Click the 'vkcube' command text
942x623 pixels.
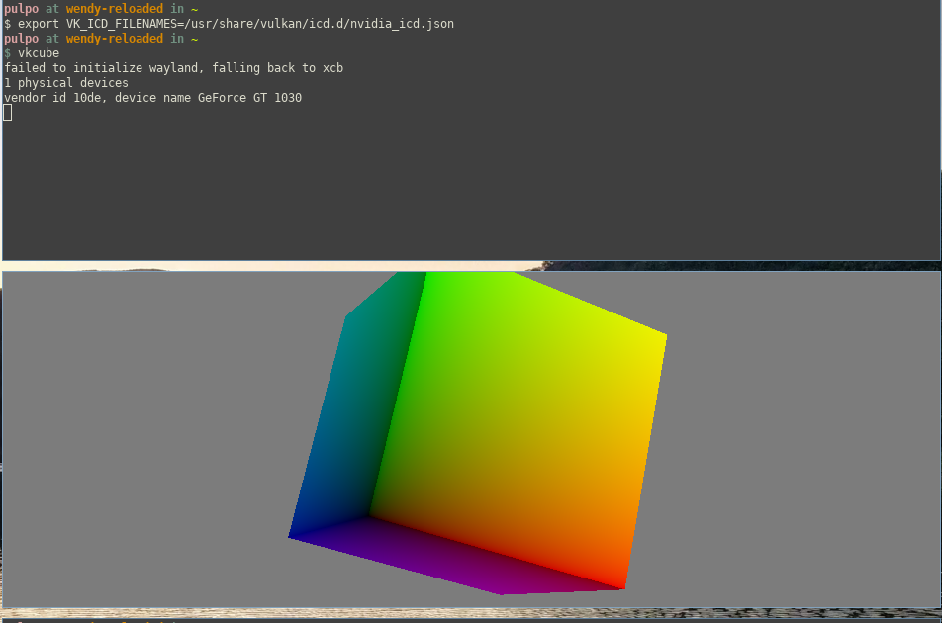pyautogui.click(x=39, y=53)
